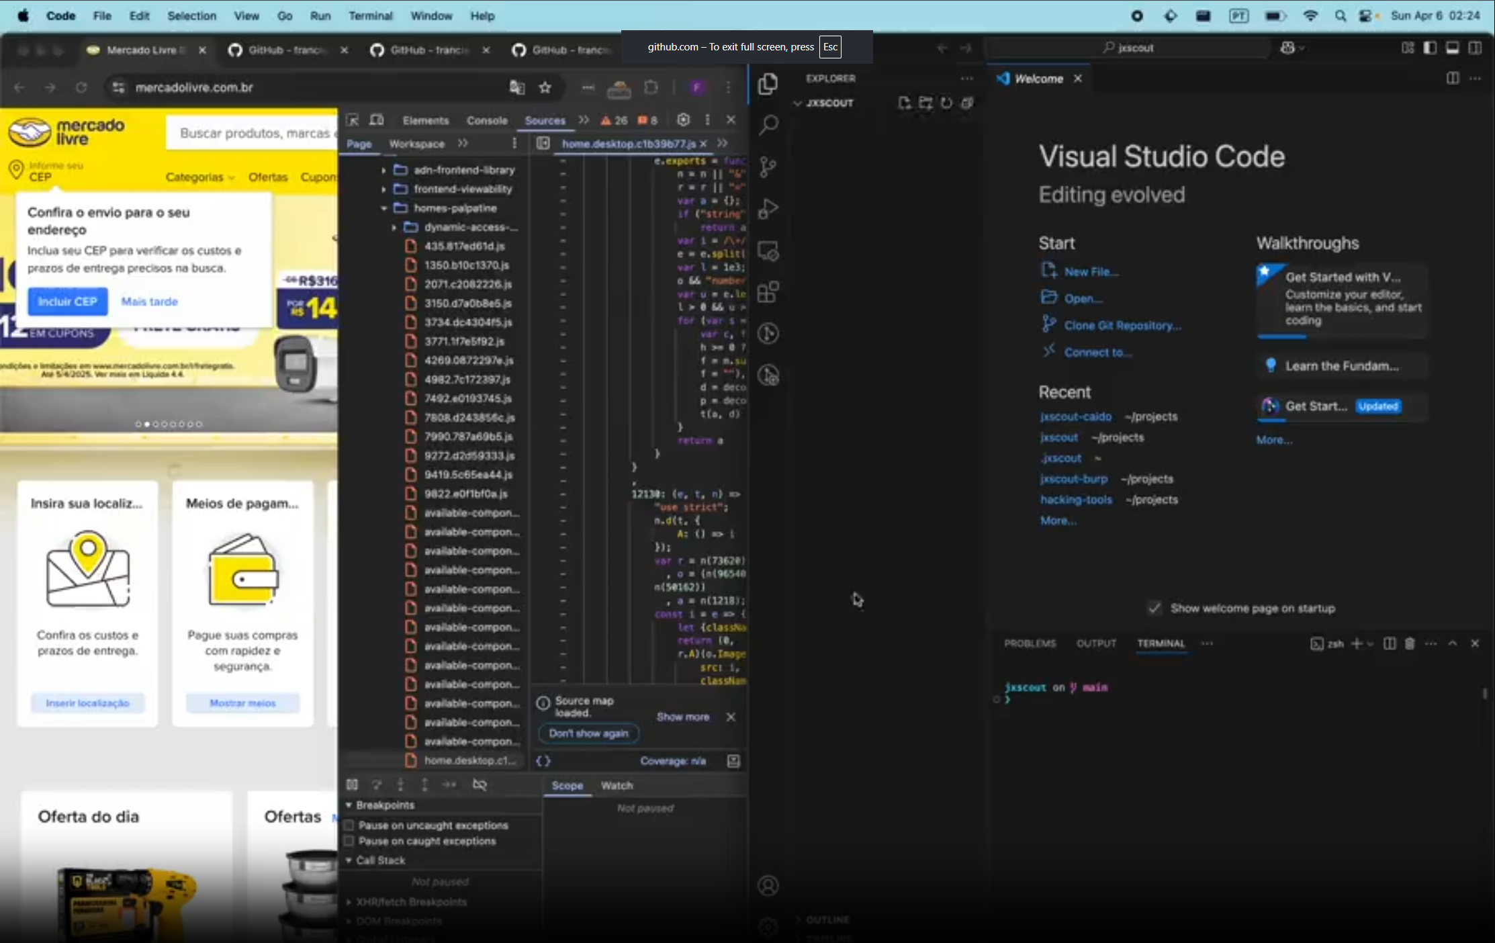This screenshot has width=1495, height=943.
Task: Open Terminal menu in macOS menu bar
Action: coord(370,15)
